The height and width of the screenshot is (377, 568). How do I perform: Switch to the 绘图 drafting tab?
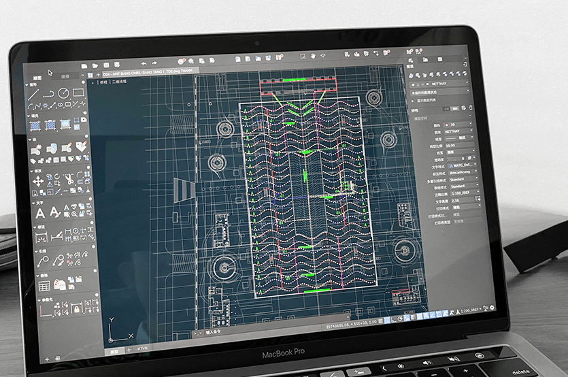[x=37, y=78]
